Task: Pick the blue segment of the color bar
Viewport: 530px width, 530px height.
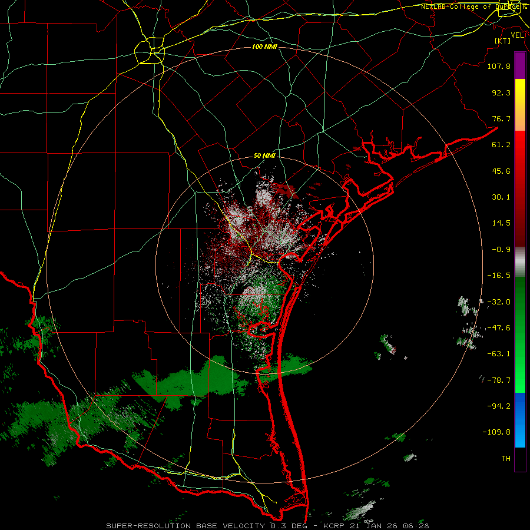Action: click(520, 420)
